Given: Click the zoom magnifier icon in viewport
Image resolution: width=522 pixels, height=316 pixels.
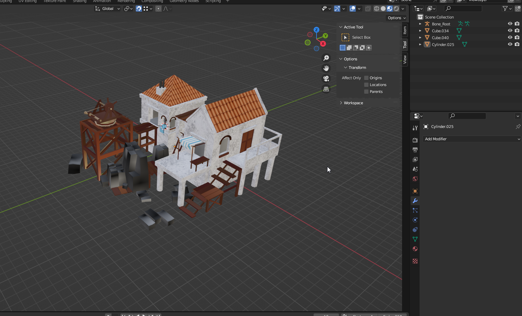Looking at the screenshot, I should point(326,58).
